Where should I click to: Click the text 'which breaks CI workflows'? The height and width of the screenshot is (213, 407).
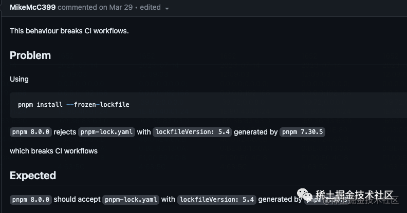click(x=54, y=151)
